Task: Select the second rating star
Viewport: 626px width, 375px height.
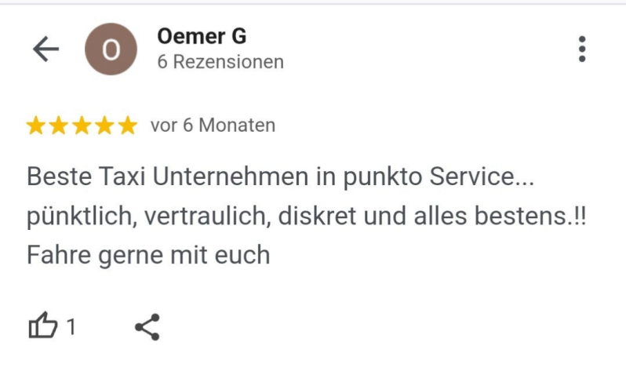Action: [59, 126]
